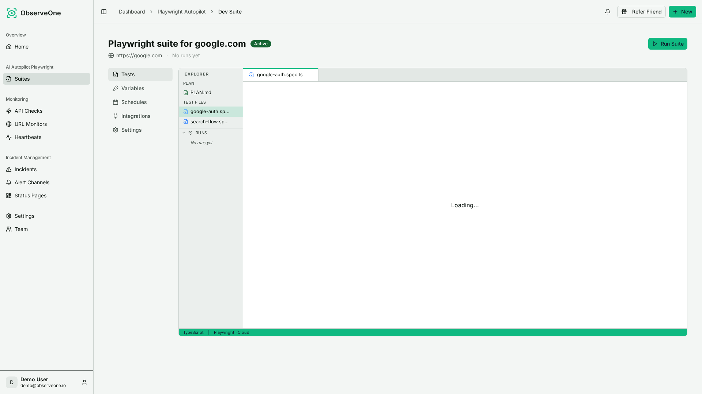702x394 pixels.
Task: Click the Status Pages grid icon
Action: click(9, 196)
